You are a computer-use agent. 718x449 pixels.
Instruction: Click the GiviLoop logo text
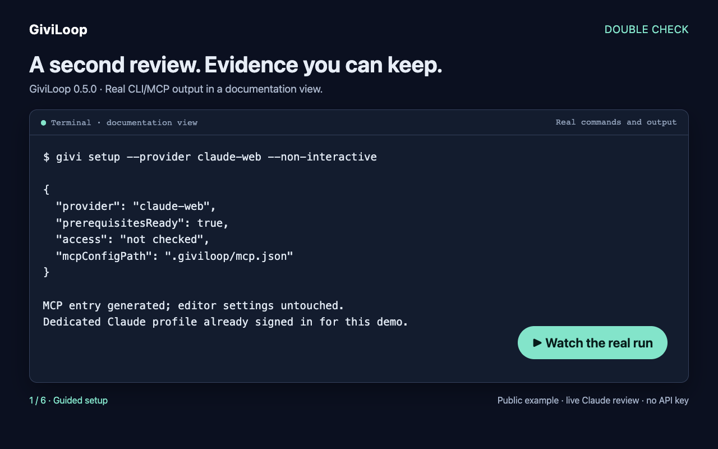click(x=58, y=30)
